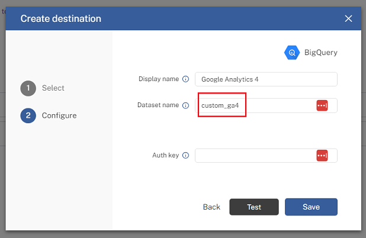Image resolution: width=366 pixels, height=238 pixels.
Task: Save the destination configuration
Action: pos(311,207)
